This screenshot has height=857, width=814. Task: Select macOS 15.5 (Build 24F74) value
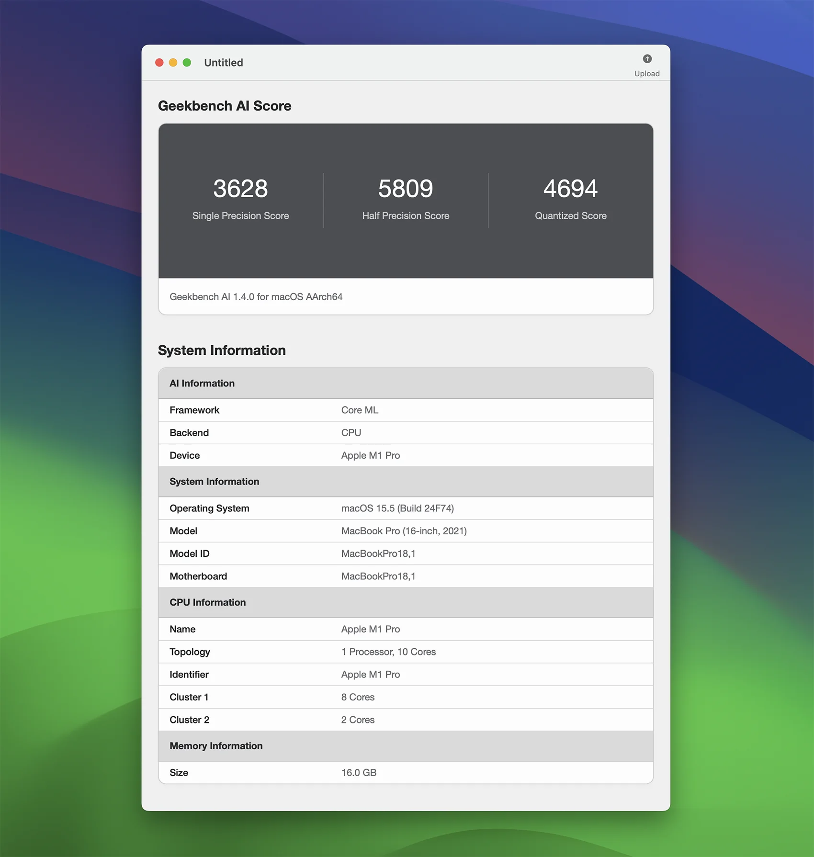pyautogui.click(x=397, y=508)
